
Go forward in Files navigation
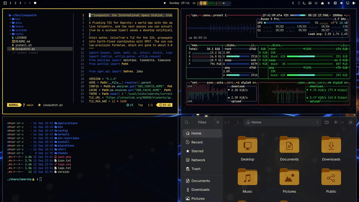238,122
